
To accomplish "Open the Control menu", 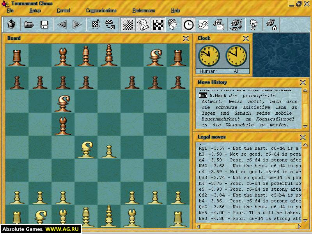I will [x=64, y=11].
